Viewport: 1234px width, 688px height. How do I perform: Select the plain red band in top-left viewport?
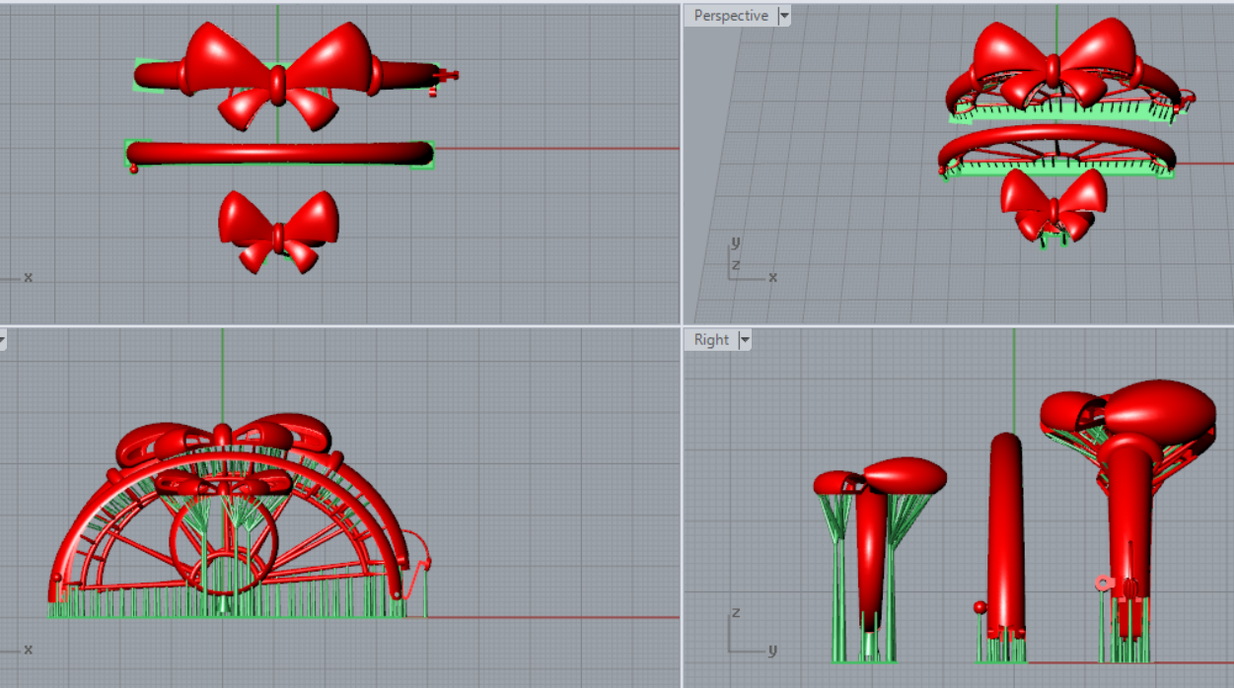point(278,153)
